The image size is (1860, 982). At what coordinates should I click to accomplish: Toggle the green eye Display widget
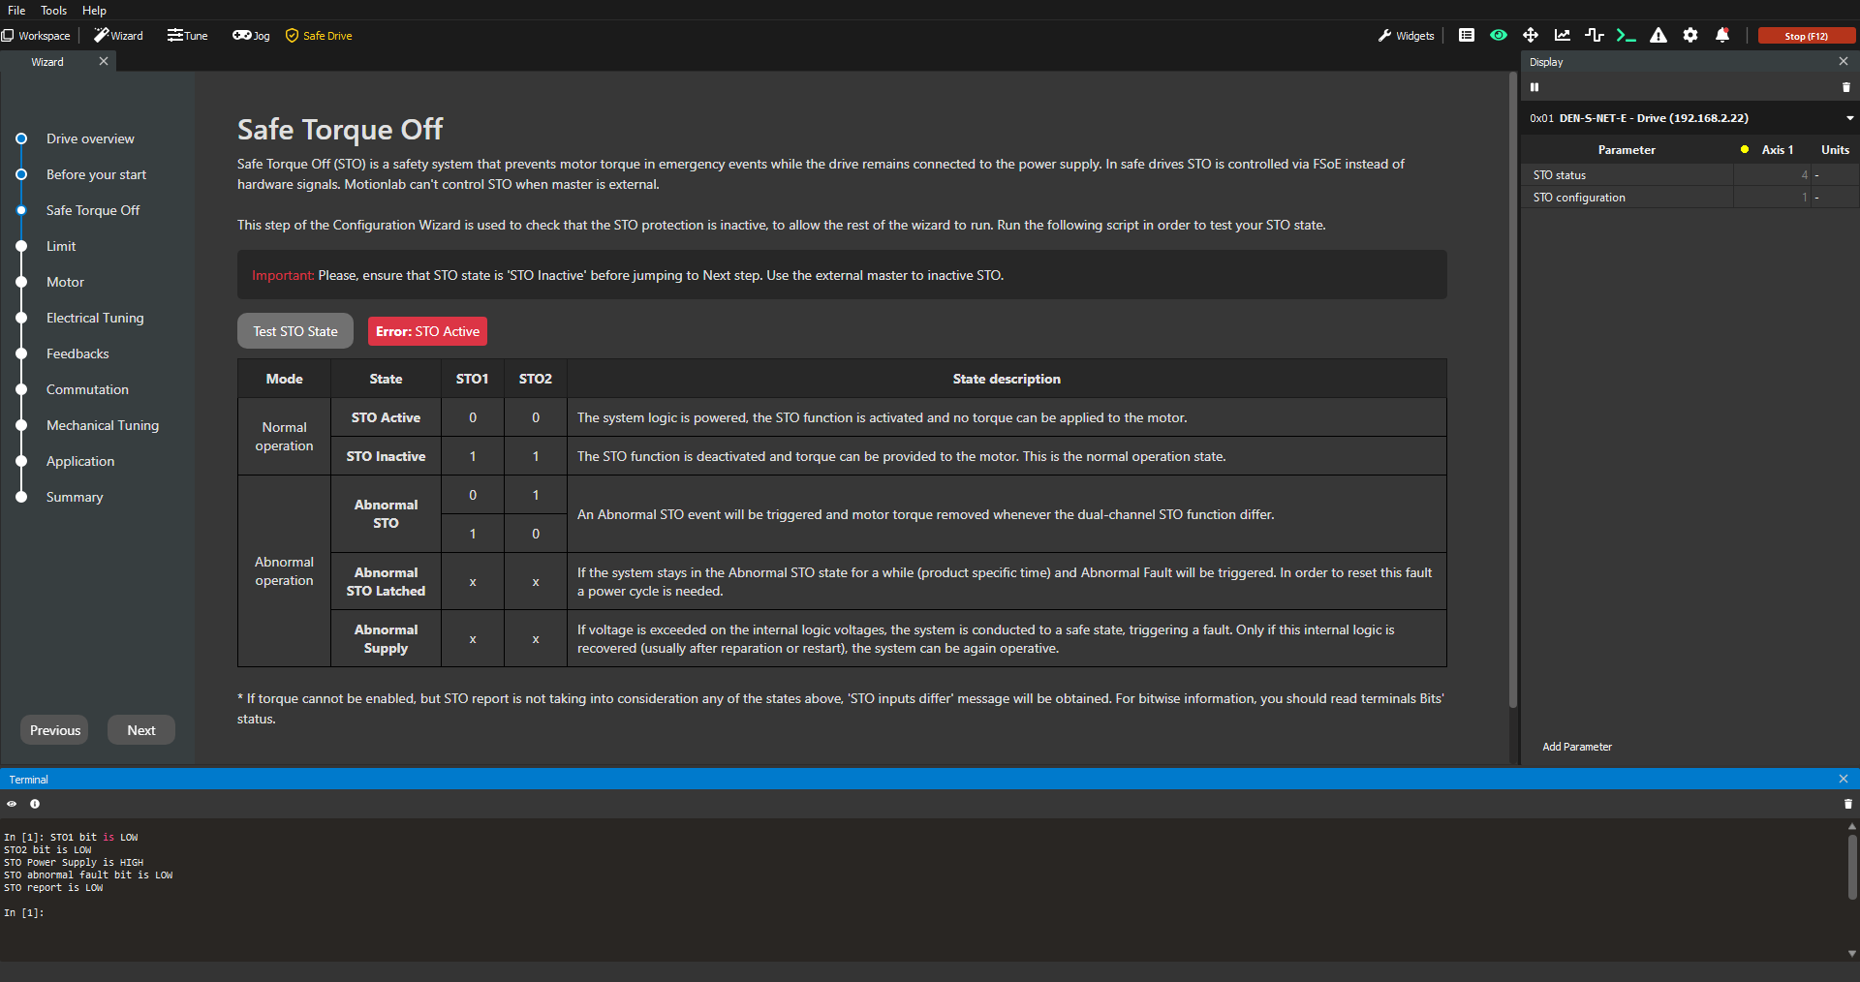point(1499,36)
